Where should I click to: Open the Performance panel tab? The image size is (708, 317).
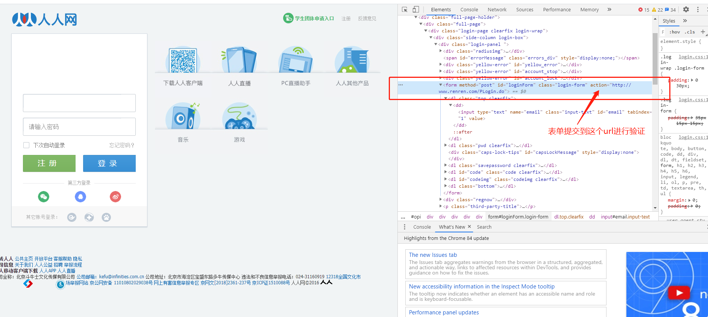(557, 10)
